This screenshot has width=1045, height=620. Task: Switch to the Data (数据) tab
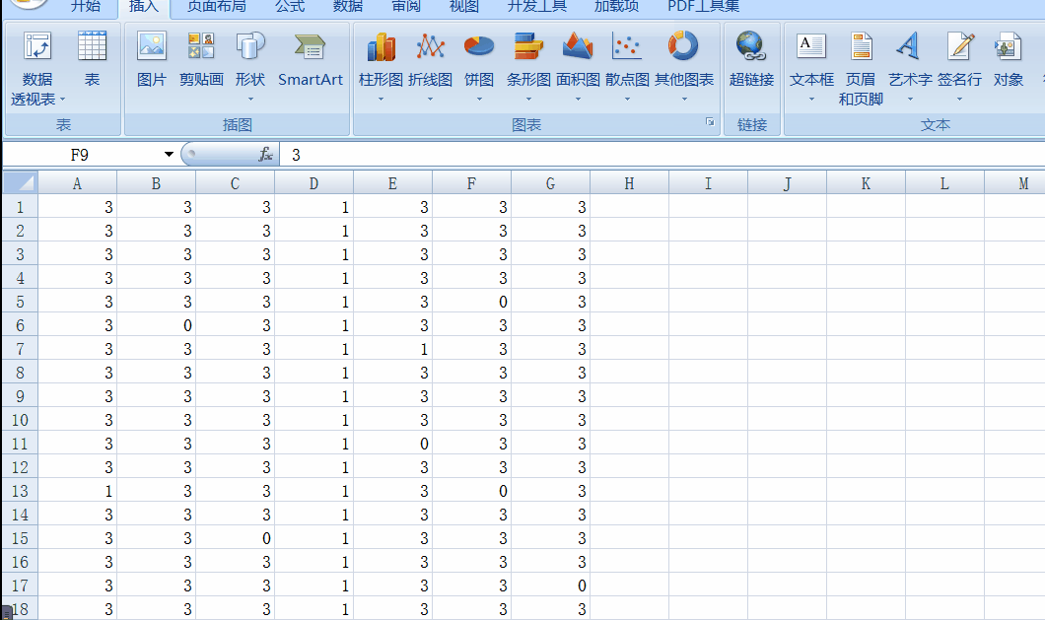[348, 7]
